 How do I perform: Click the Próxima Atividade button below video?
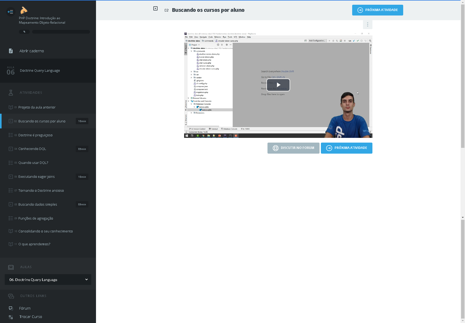[346, 148]
